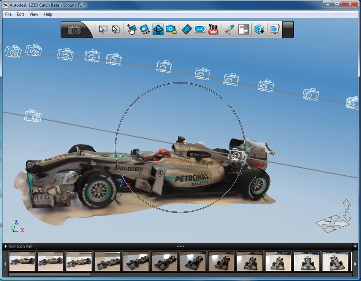Click the large camera capture button
Image resolution: width=361 pixels, height=281 pixels.
(74, 30)
